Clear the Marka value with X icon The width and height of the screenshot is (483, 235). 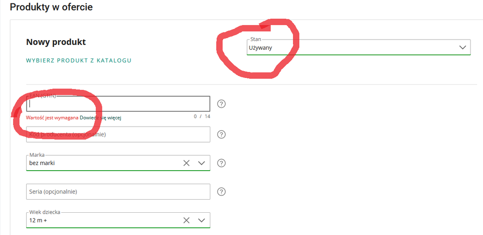tap(187, 163)
